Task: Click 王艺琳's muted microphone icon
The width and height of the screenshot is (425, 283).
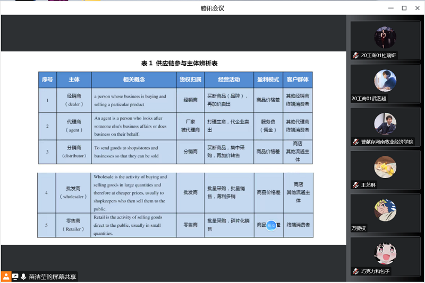Action: (355, 185)
